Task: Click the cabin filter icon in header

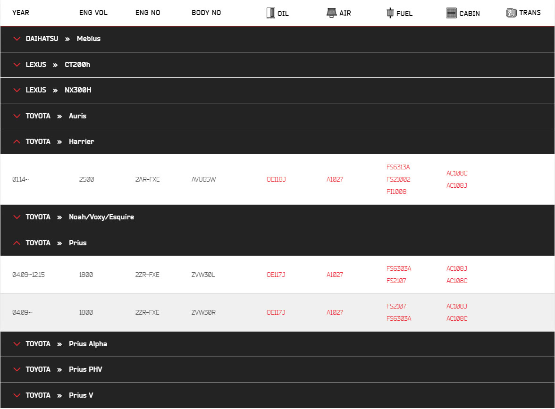Action: (x=451, y=13)
